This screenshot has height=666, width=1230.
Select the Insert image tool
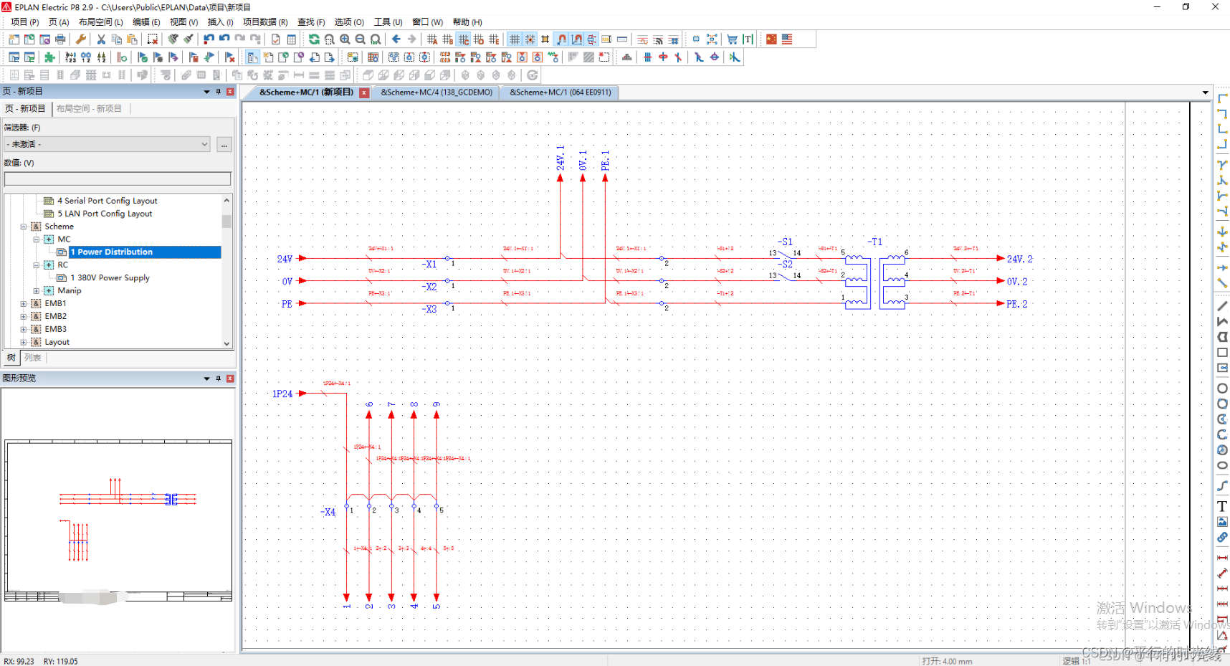1222,522
